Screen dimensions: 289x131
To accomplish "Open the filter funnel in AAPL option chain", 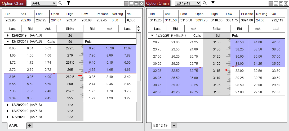I will pyautogui.click(x=68, y=3).
